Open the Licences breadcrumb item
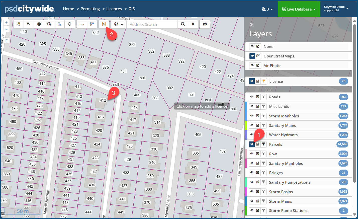The image size is (358, 219). click(114, 9)
